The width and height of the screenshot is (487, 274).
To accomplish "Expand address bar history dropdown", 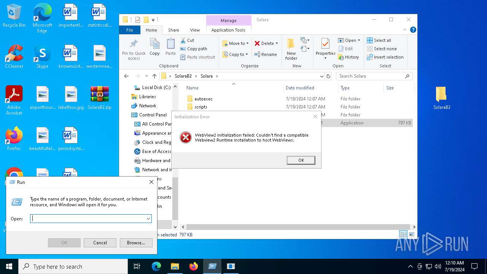I will (322, 76).
